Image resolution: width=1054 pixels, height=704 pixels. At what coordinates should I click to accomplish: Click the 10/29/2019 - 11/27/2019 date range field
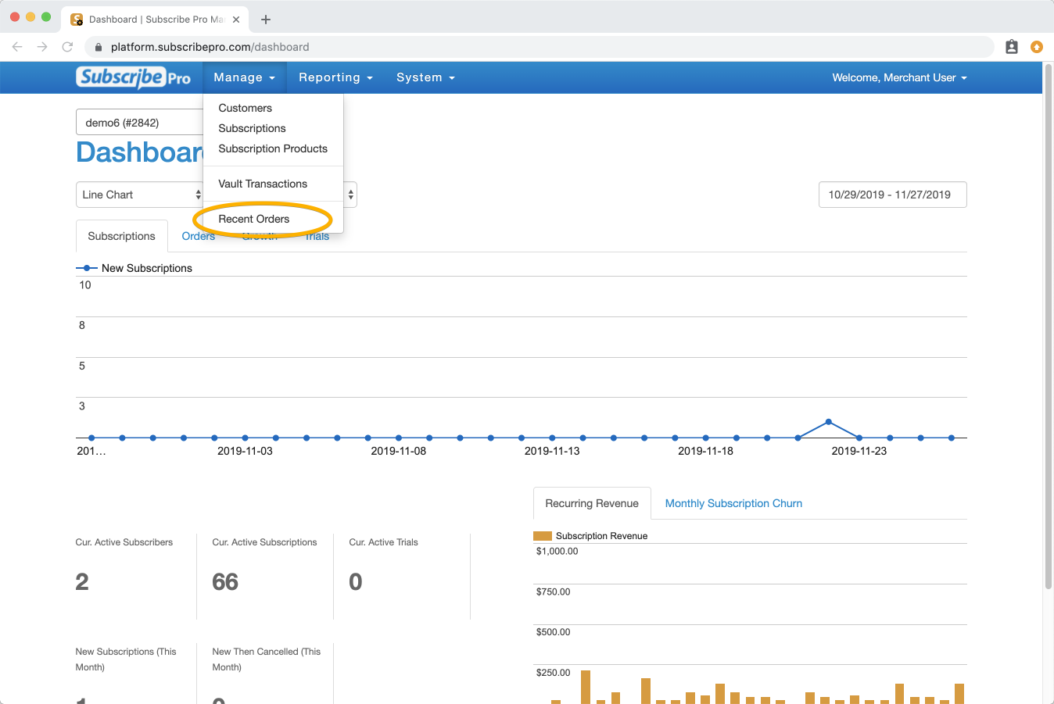[892, 195]
